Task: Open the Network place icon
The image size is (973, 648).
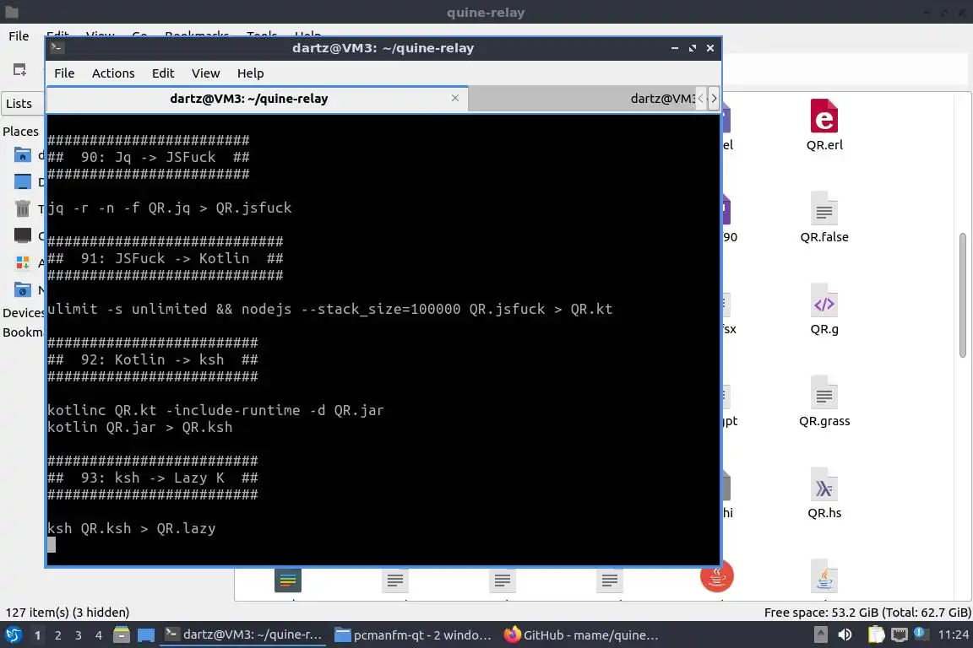Action: (x=22, y=289)
